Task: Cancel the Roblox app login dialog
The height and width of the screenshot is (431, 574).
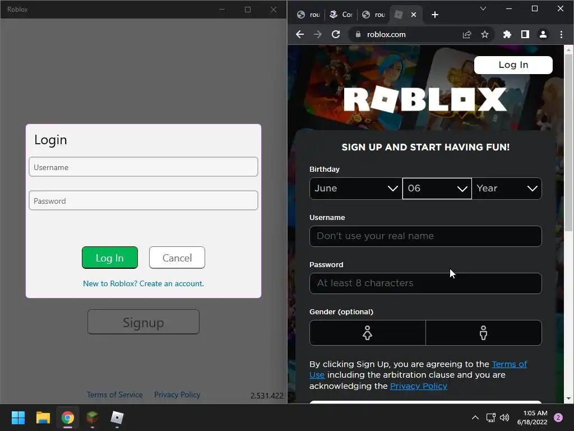Action: [177, 258]
